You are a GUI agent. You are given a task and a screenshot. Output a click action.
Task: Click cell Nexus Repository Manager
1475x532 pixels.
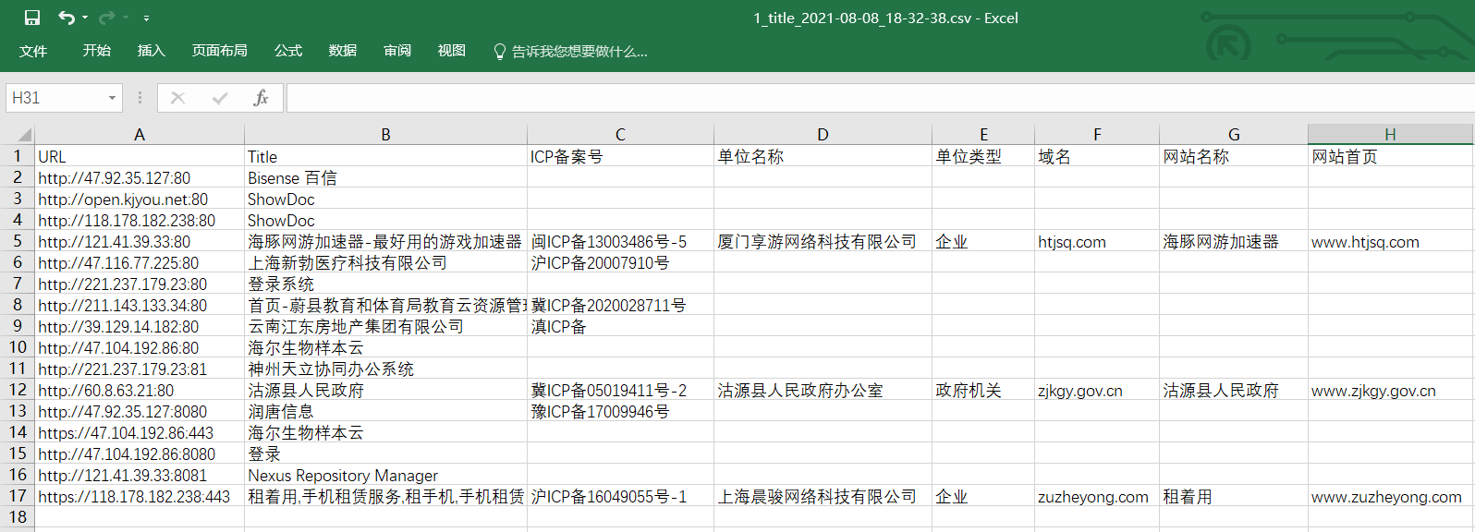coord(385,475)
